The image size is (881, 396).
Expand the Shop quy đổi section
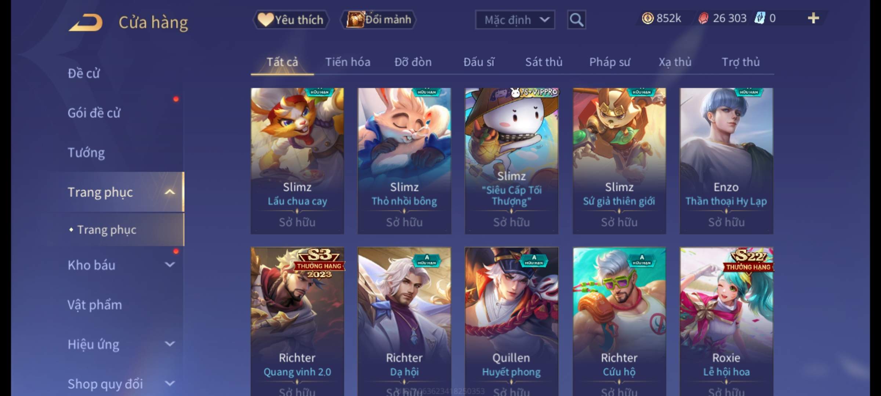click(x=170, y=384)
